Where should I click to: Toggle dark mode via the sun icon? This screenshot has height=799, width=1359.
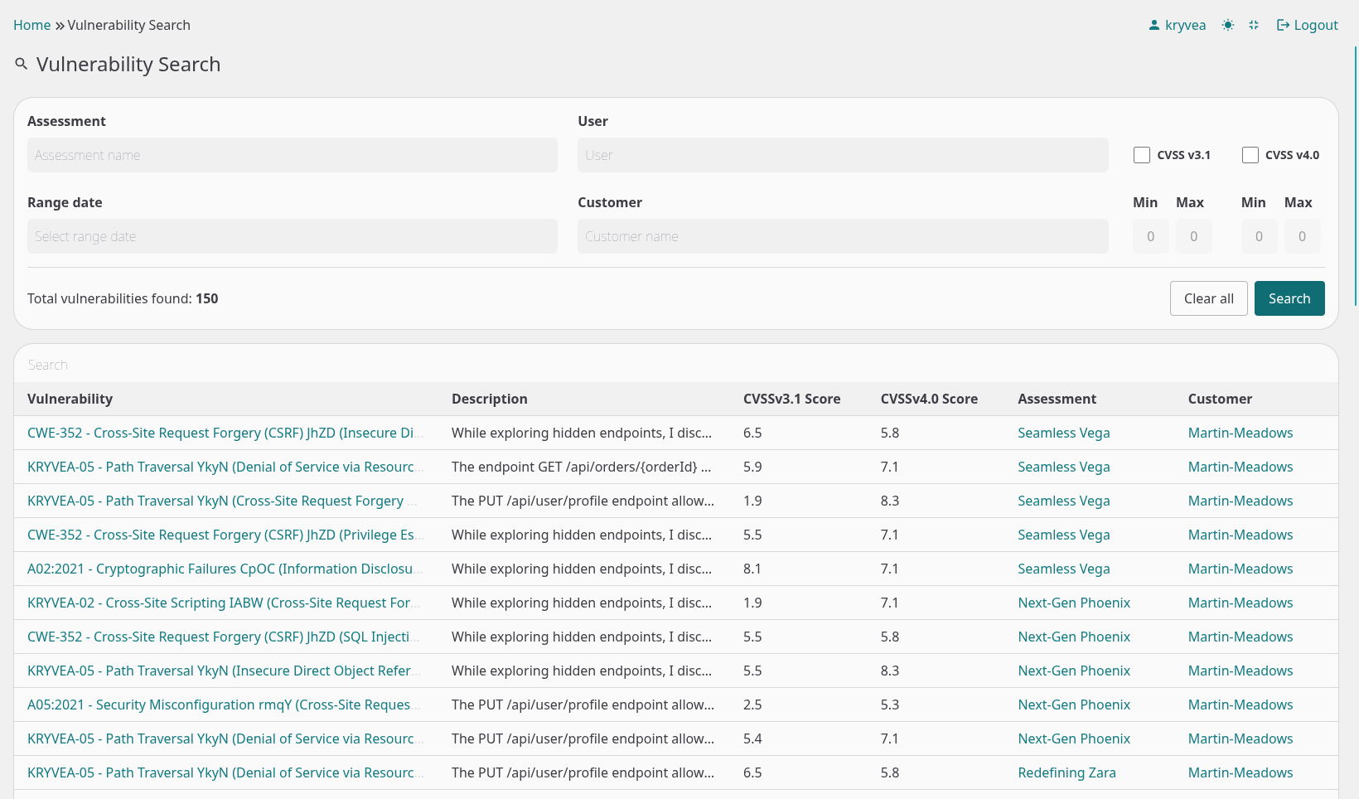pyautogui.click(x=1228, y=25)
